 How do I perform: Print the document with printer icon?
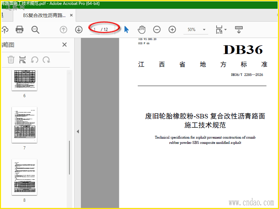coord(20,30)
